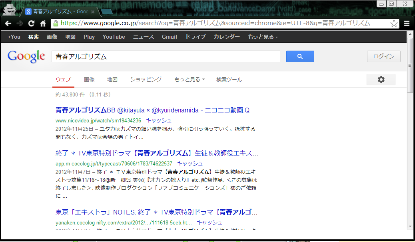Click the browser forward arrow
The width and height of the screenshot is (415, 242).
click(20, 24)
